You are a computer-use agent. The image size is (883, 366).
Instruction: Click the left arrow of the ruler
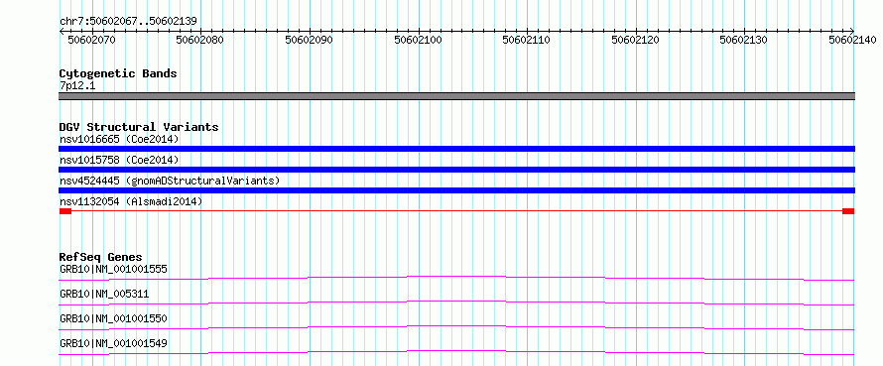pos(62,32)
